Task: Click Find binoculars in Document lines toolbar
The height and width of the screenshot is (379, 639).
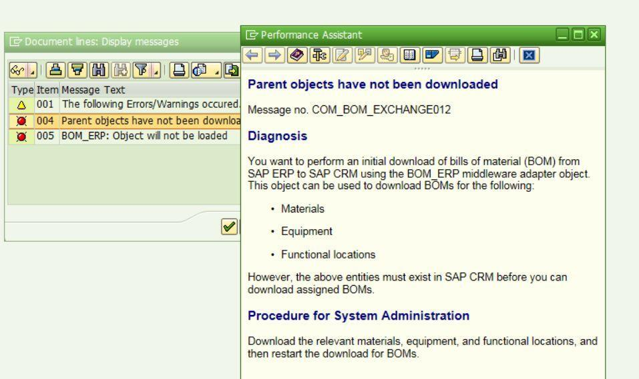Action: click(x=99, y=71)
